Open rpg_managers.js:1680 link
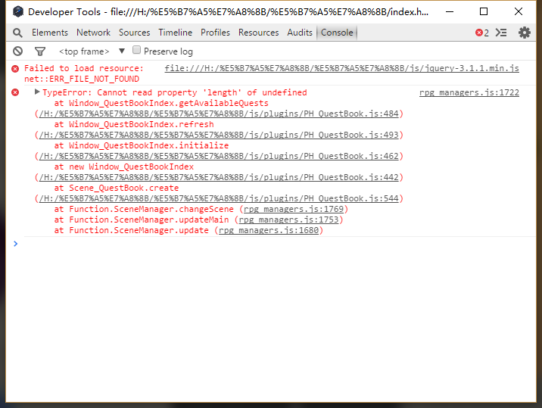This screenshot has height=408, width=542. (x=269, y=230)
